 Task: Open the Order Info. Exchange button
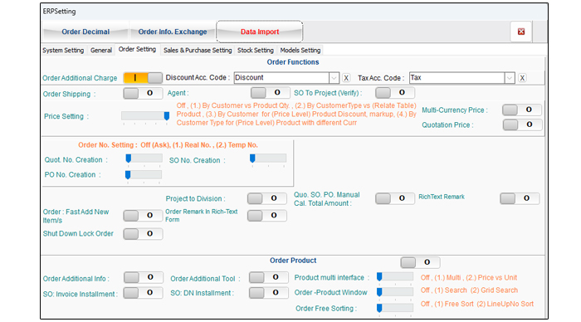click(x=173, y=32)
